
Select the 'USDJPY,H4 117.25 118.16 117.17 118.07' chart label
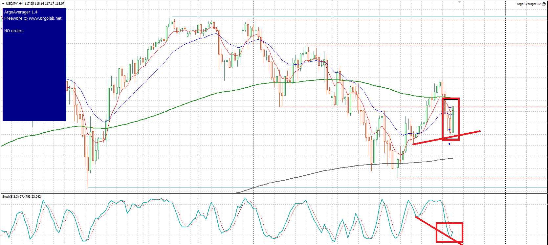[35, 3]
